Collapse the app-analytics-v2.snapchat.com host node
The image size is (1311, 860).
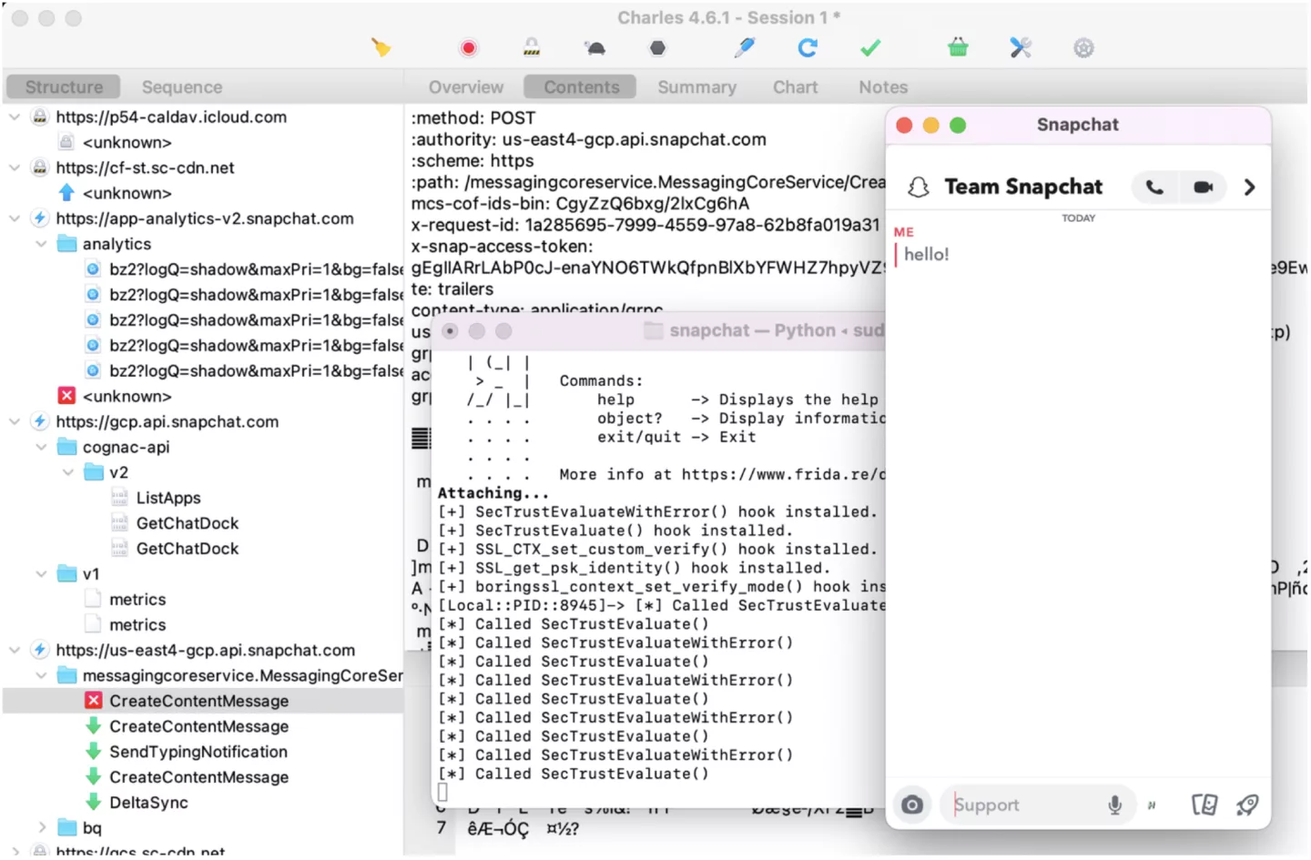15,218
